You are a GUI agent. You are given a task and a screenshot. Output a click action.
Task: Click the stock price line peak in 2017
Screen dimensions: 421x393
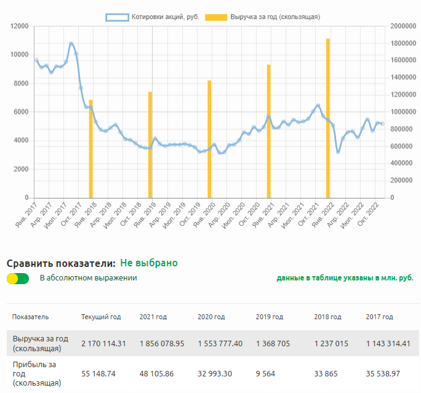click(71, 43)
